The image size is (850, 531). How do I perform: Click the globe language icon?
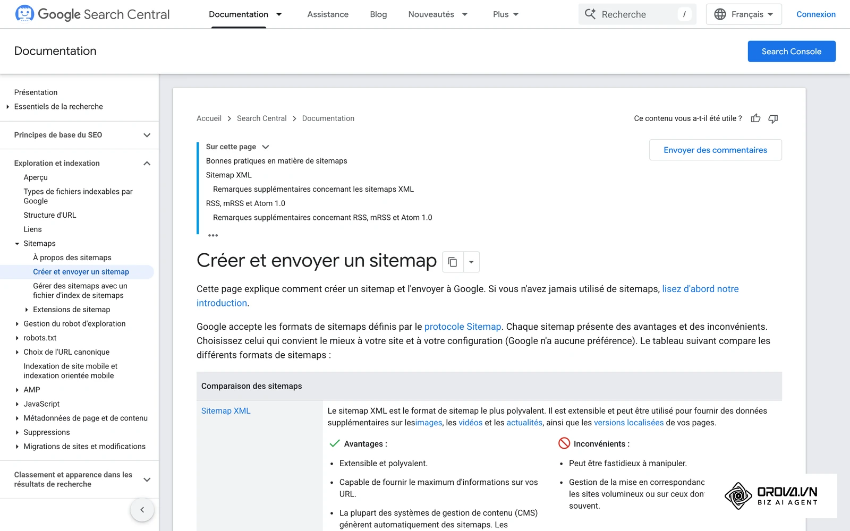720,14
